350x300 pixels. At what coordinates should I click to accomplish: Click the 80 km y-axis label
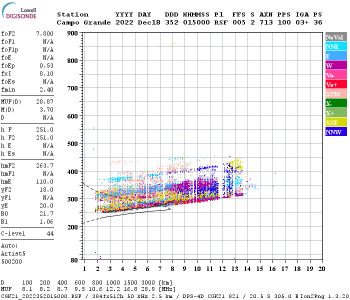point(74,260)
